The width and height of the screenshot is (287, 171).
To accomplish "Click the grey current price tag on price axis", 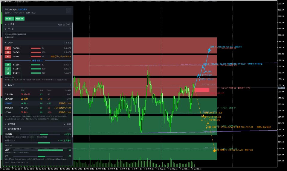I will point(281,88).
